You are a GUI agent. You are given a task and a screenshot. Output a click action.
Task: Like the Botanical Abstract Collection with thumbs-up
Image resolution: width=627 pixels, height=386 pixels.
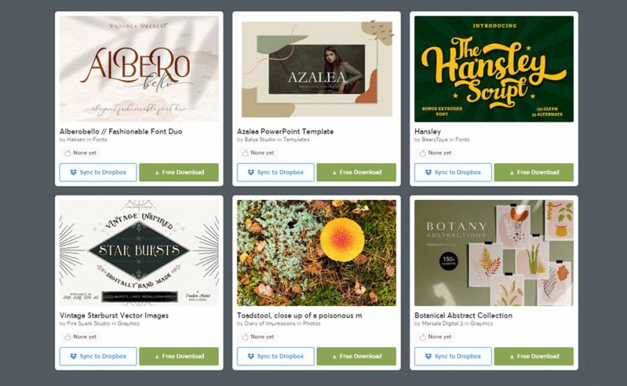(423, 337)
